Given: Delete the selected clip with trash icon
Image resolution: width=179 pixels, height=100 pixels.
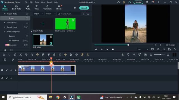Looking at the screenshot, I should point(15,55).
